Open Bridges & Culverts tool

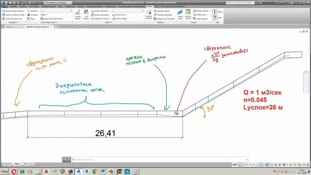(101, 18)
